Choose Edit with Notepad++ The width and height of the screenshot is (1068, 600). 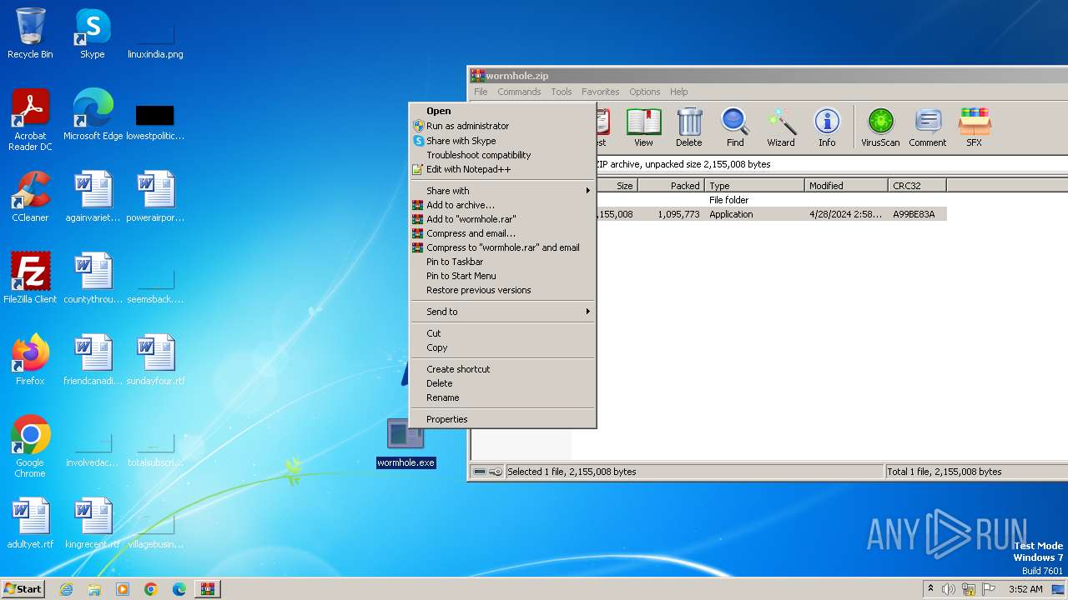click(x=502, y=169)
